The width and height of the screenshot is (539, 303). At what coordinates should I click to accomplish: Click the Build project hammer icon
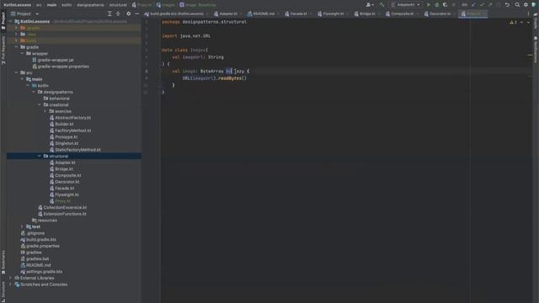[382, 5]
